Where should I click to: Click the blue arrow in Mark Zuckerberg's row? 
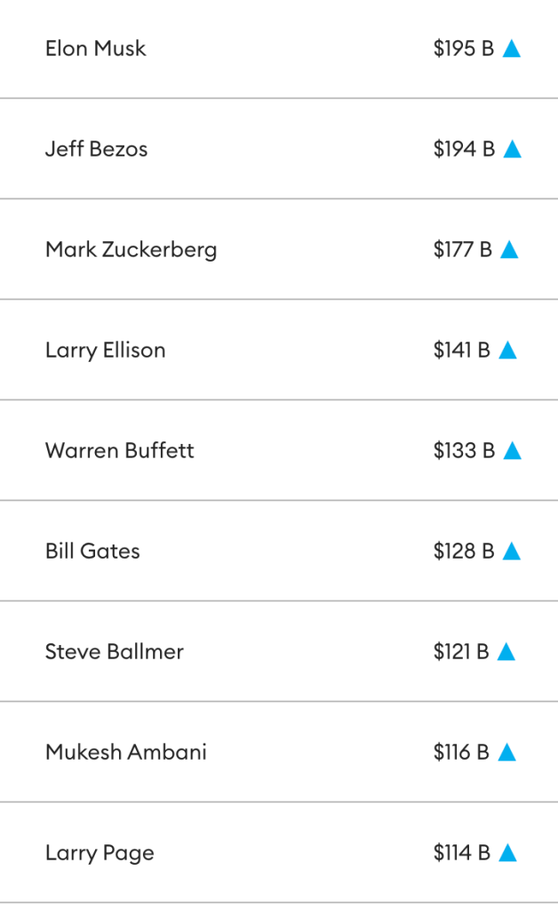click(509, 250)
